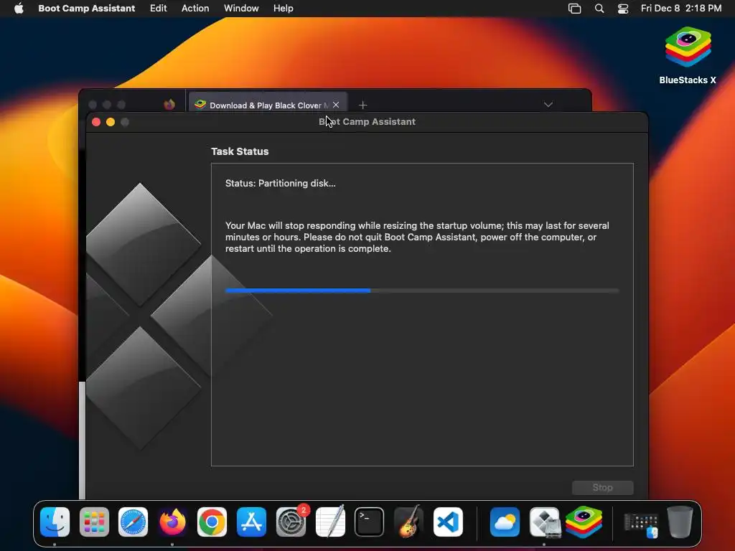Open Firefox from the Dock
The height and width of the screenshot is (551, 735).
pyautogui.click(x=172, y=522)
